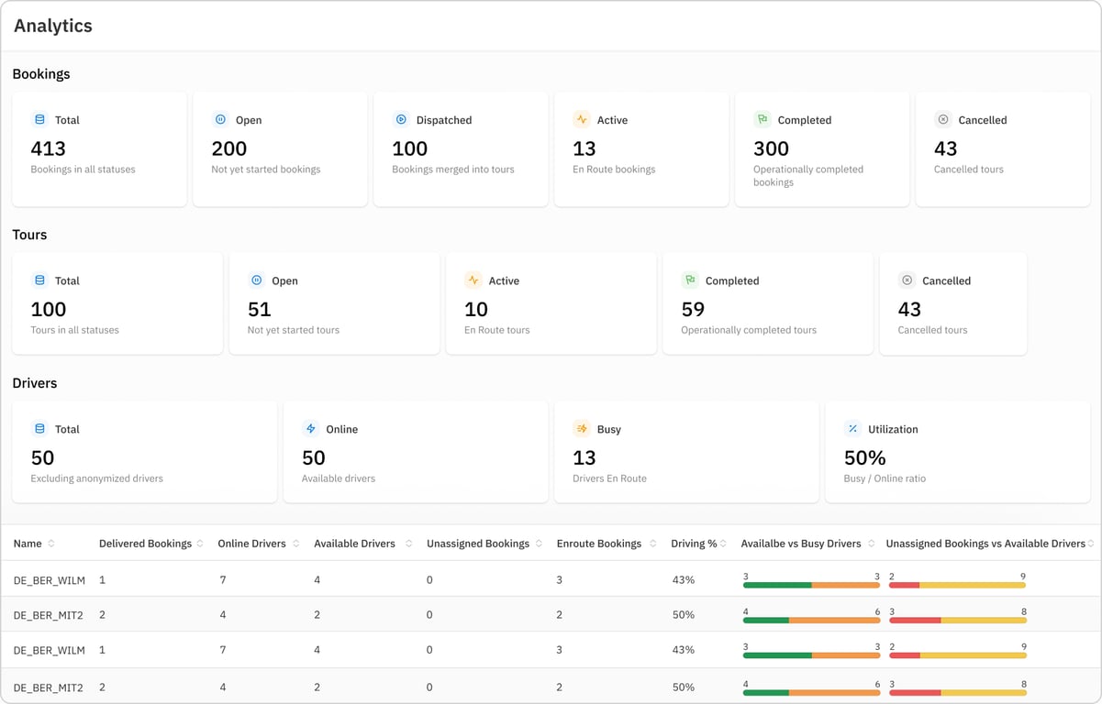Click the pause icon on Open bookings card
Viewport: 1102px width, 704px height.
(x=220, y=119)
